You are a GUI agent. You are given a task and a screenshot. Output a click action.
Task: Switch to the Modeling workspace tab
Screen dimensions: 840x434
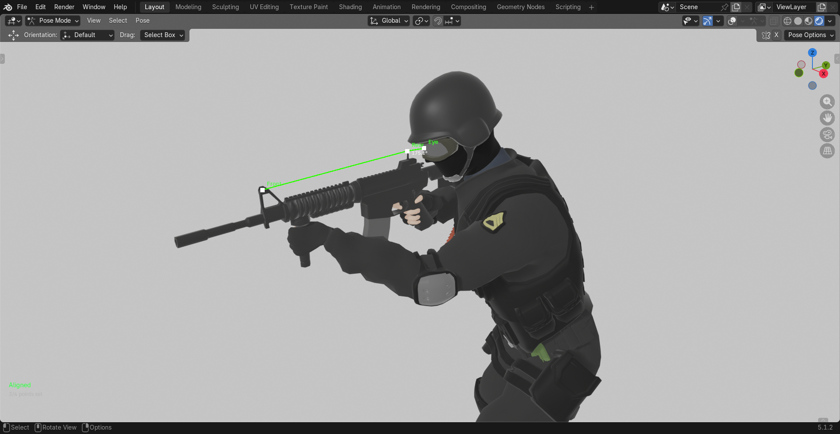(188, 7)
